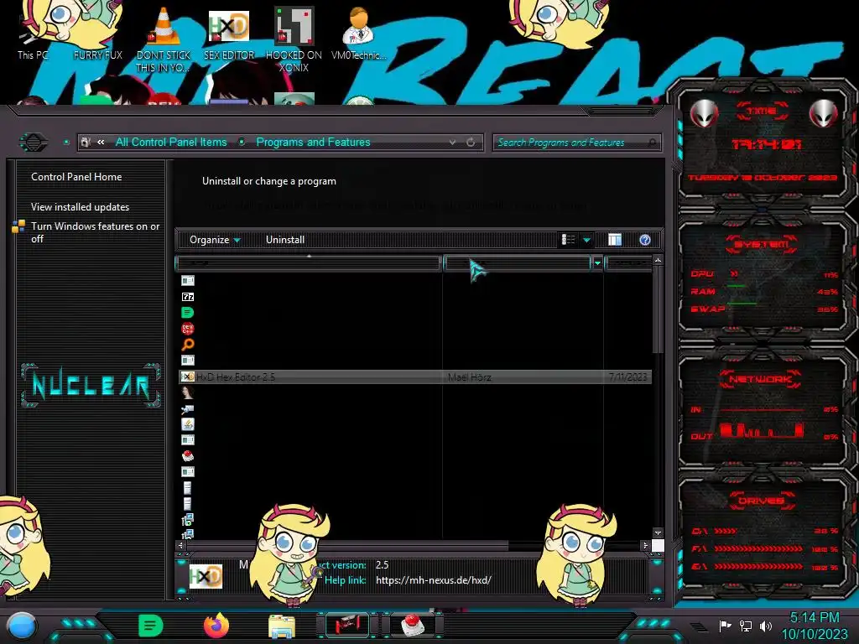Sort by the Name column header
Viewport: 859px width, 644px height.
click(x=309, y=263)
